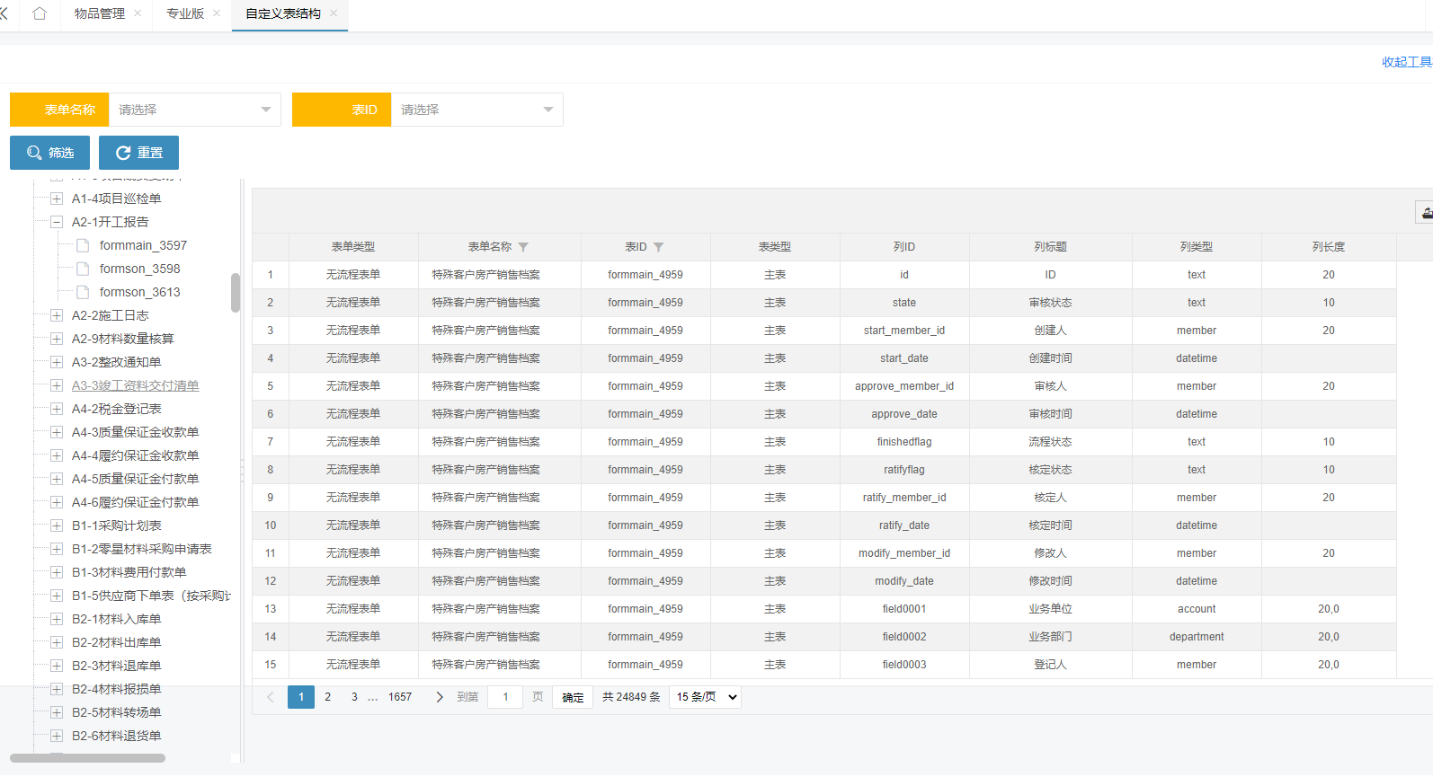Expand the B2-3材料退库单 node
This screenshot has width=1433, height=777.
[x=57, y=666]
